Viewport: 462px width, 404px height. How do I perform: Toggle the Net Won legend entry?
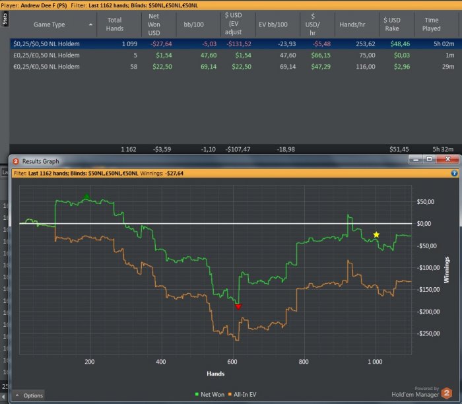211,394
